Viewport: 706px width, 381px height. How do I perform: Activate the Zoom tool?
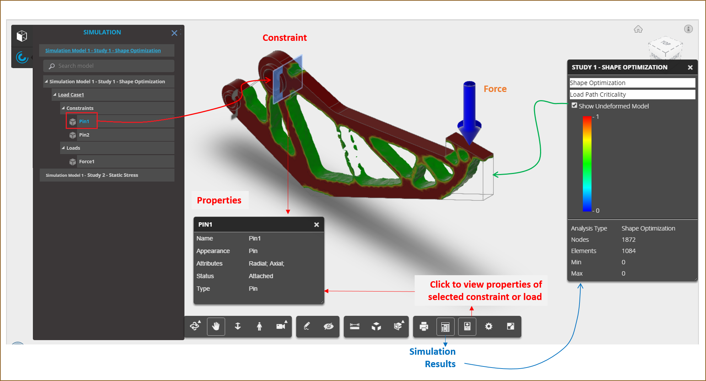(x=237, y=326)
